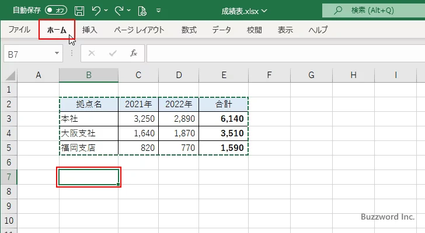Click the cell containing 770
Image resolution: width=425 pixels, height=233 pixels.
[179, 148]
